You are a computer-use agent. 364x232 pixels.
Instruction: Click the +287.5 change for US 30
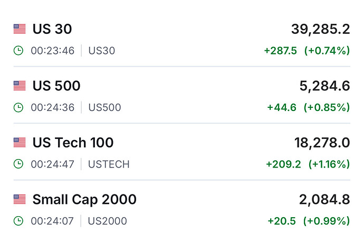tap(280, 51)
